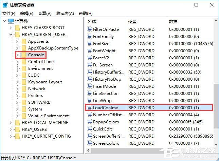Collapse the 计算机 root node
Image resolution: width=219 pixels, height=161 pixels.
pyautogui.click(x=4, y=21)
